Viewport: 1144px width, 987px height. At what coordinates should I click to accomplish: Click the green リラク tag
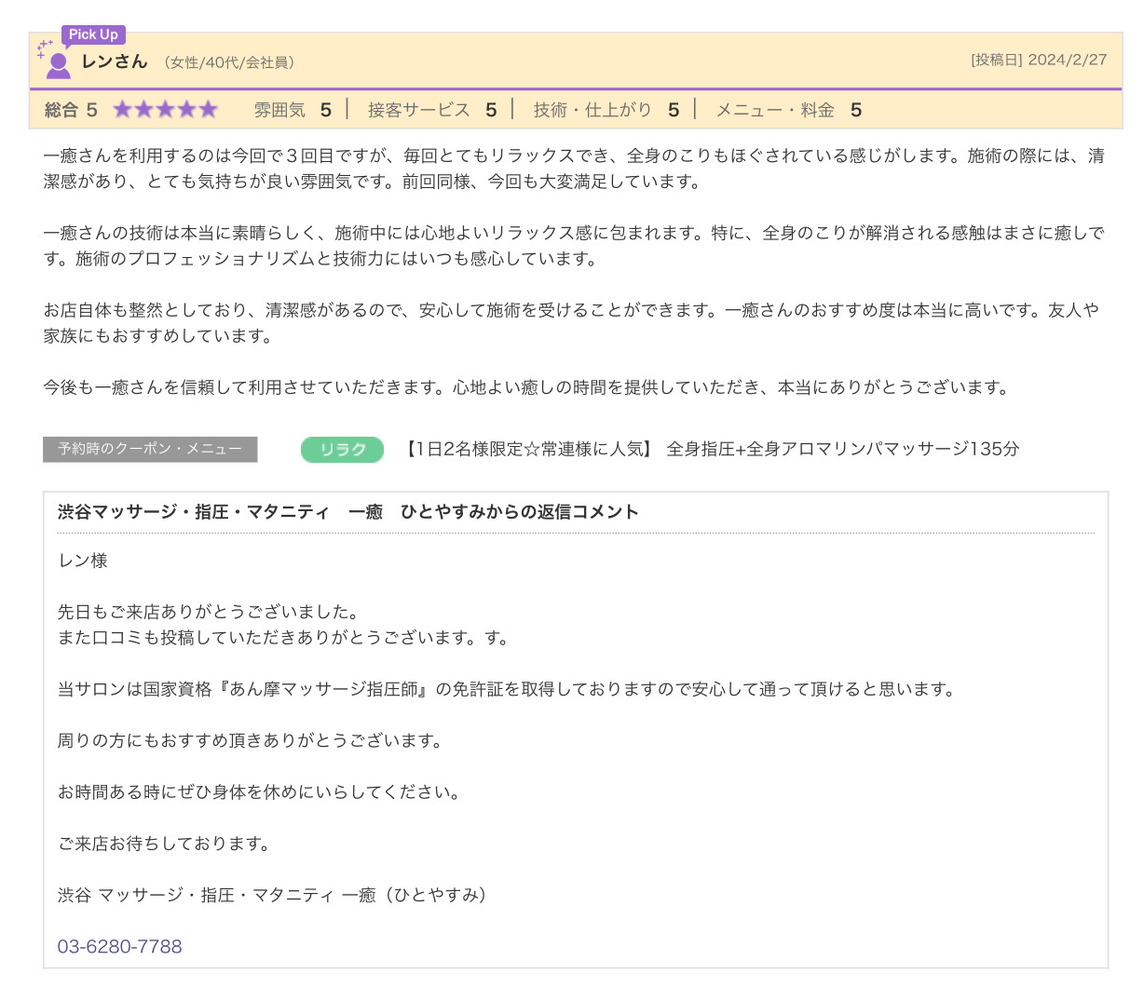(342, 450)
